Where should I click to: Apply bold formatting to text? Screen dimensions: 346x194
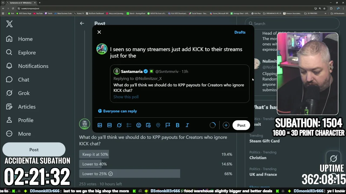tap(178, 125)
